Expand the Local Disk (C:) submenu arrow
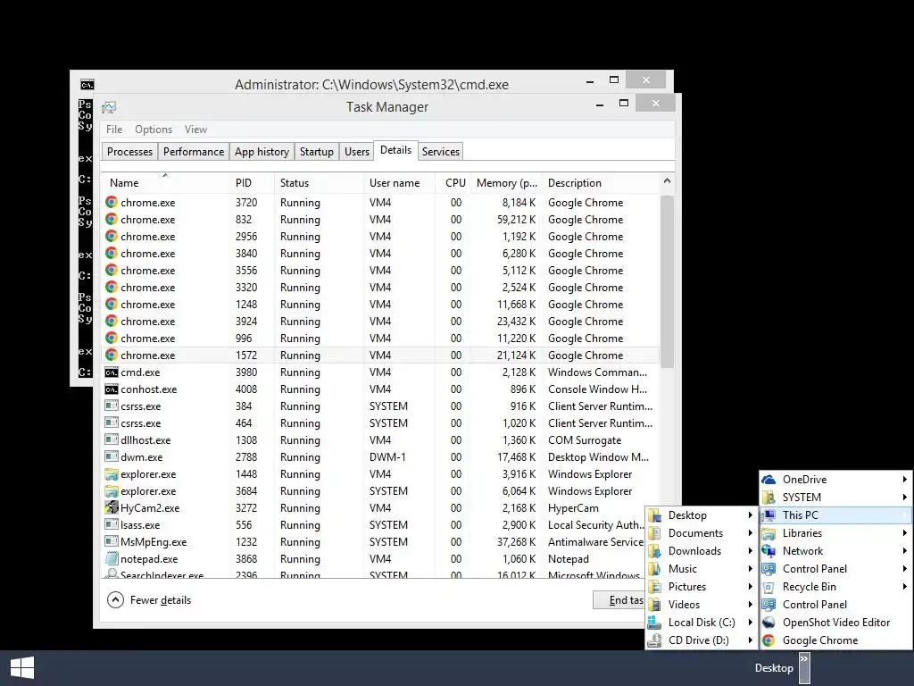The image size is (914, 686). (x=751, y=623)
